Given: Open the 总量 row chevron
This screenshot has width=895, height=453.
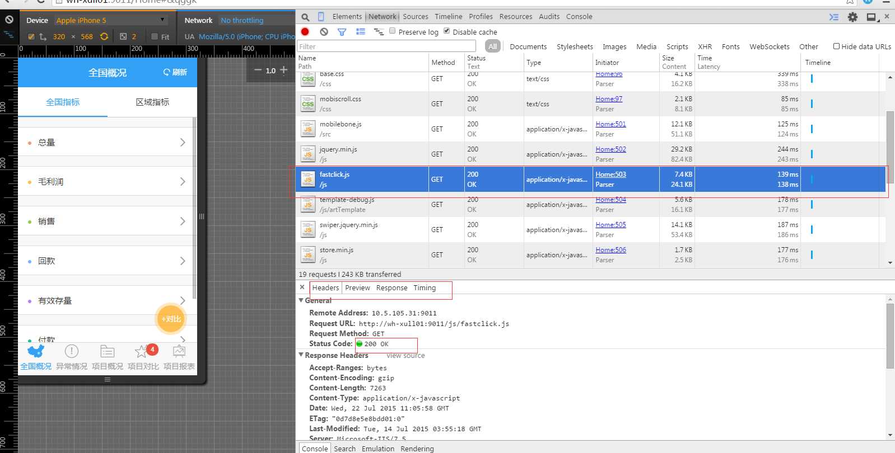Looking at the screenshot, I should [x=183, y=142].
